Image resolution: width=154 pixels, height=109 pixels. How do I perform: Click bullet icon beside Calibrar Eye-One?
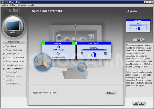(4, 54)
